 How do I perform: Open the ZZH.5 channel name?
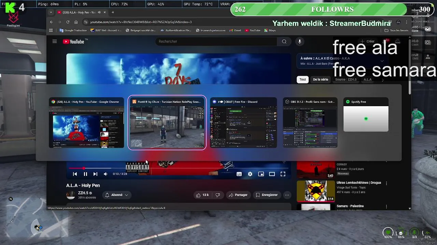[x=83, y=193]
